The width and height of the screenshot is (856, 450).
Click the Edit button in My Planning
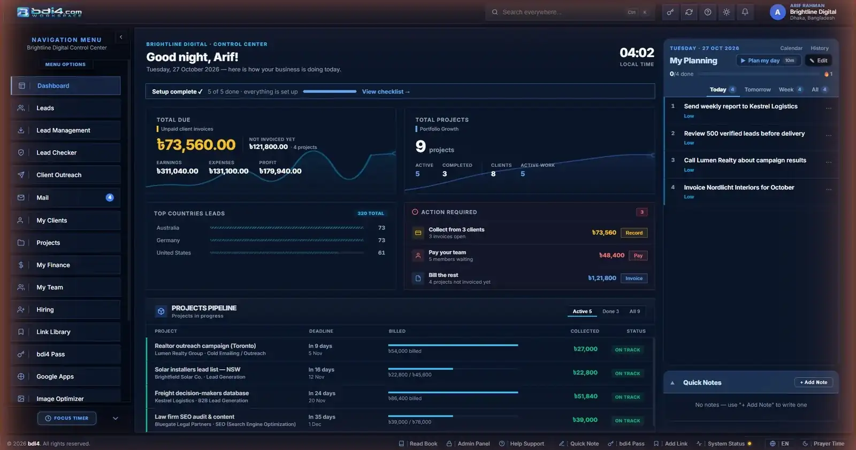[819, 60]
